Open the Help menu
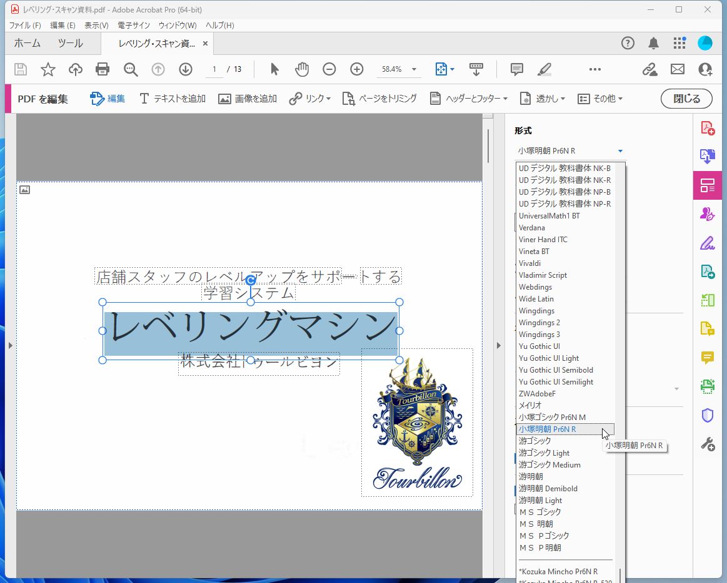This screenshot has width=727, height=583. (220, 26)
